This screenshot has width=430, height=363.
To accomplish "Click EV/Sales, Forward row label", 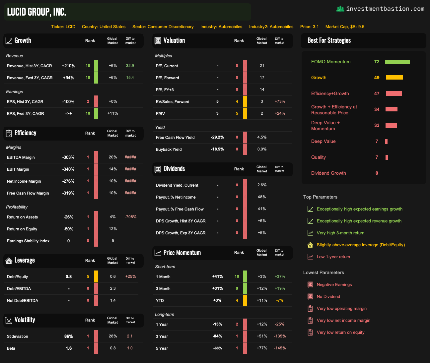I will (173, 102).
